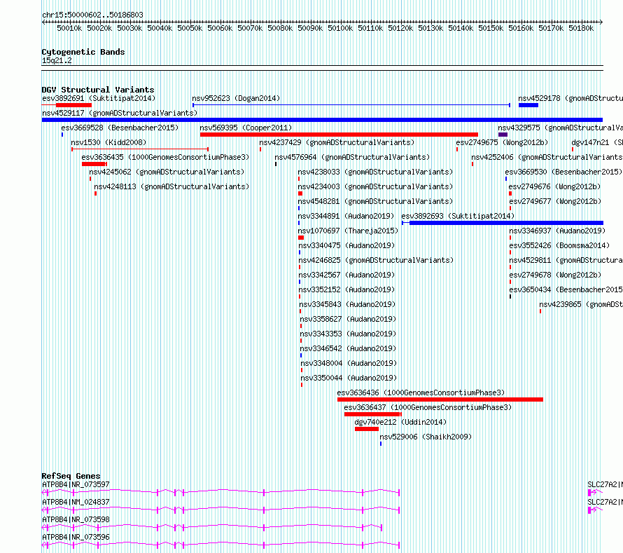Screen dimensions: 623x553
Task: Select the esv3892693 (Suktitipat2014) blue bar
Action: pyautogui.click(x=503, y=223)
